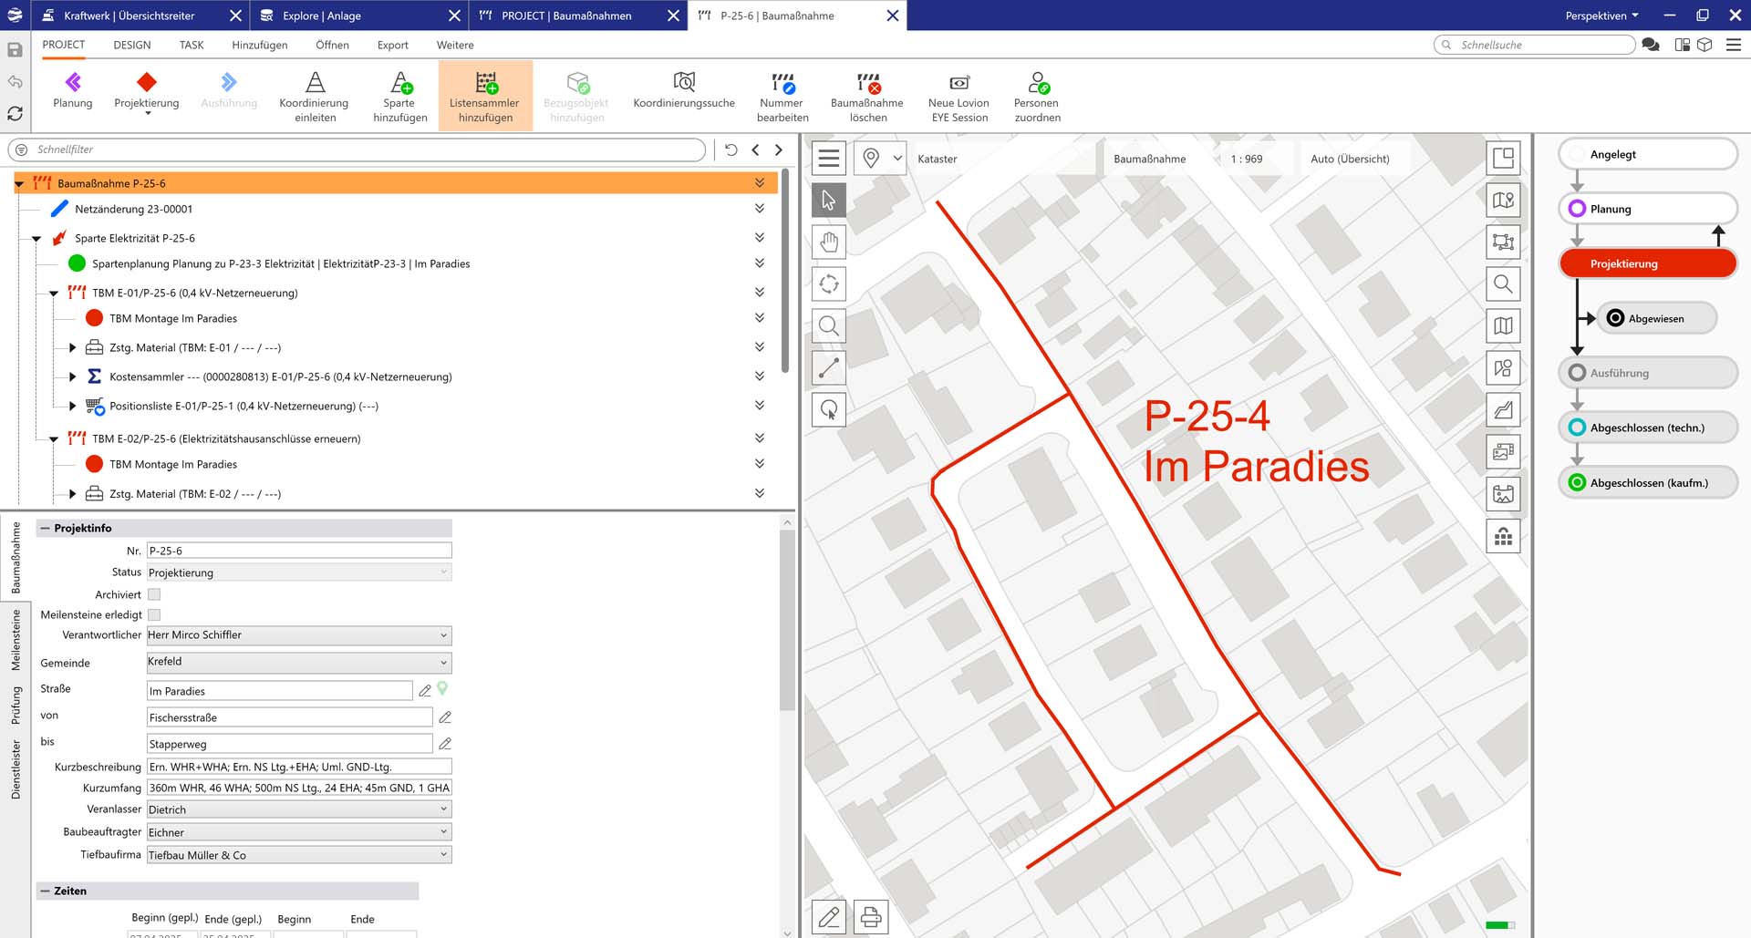
Task: Click the Kurzbeschreibung input field
Action: 298,767
